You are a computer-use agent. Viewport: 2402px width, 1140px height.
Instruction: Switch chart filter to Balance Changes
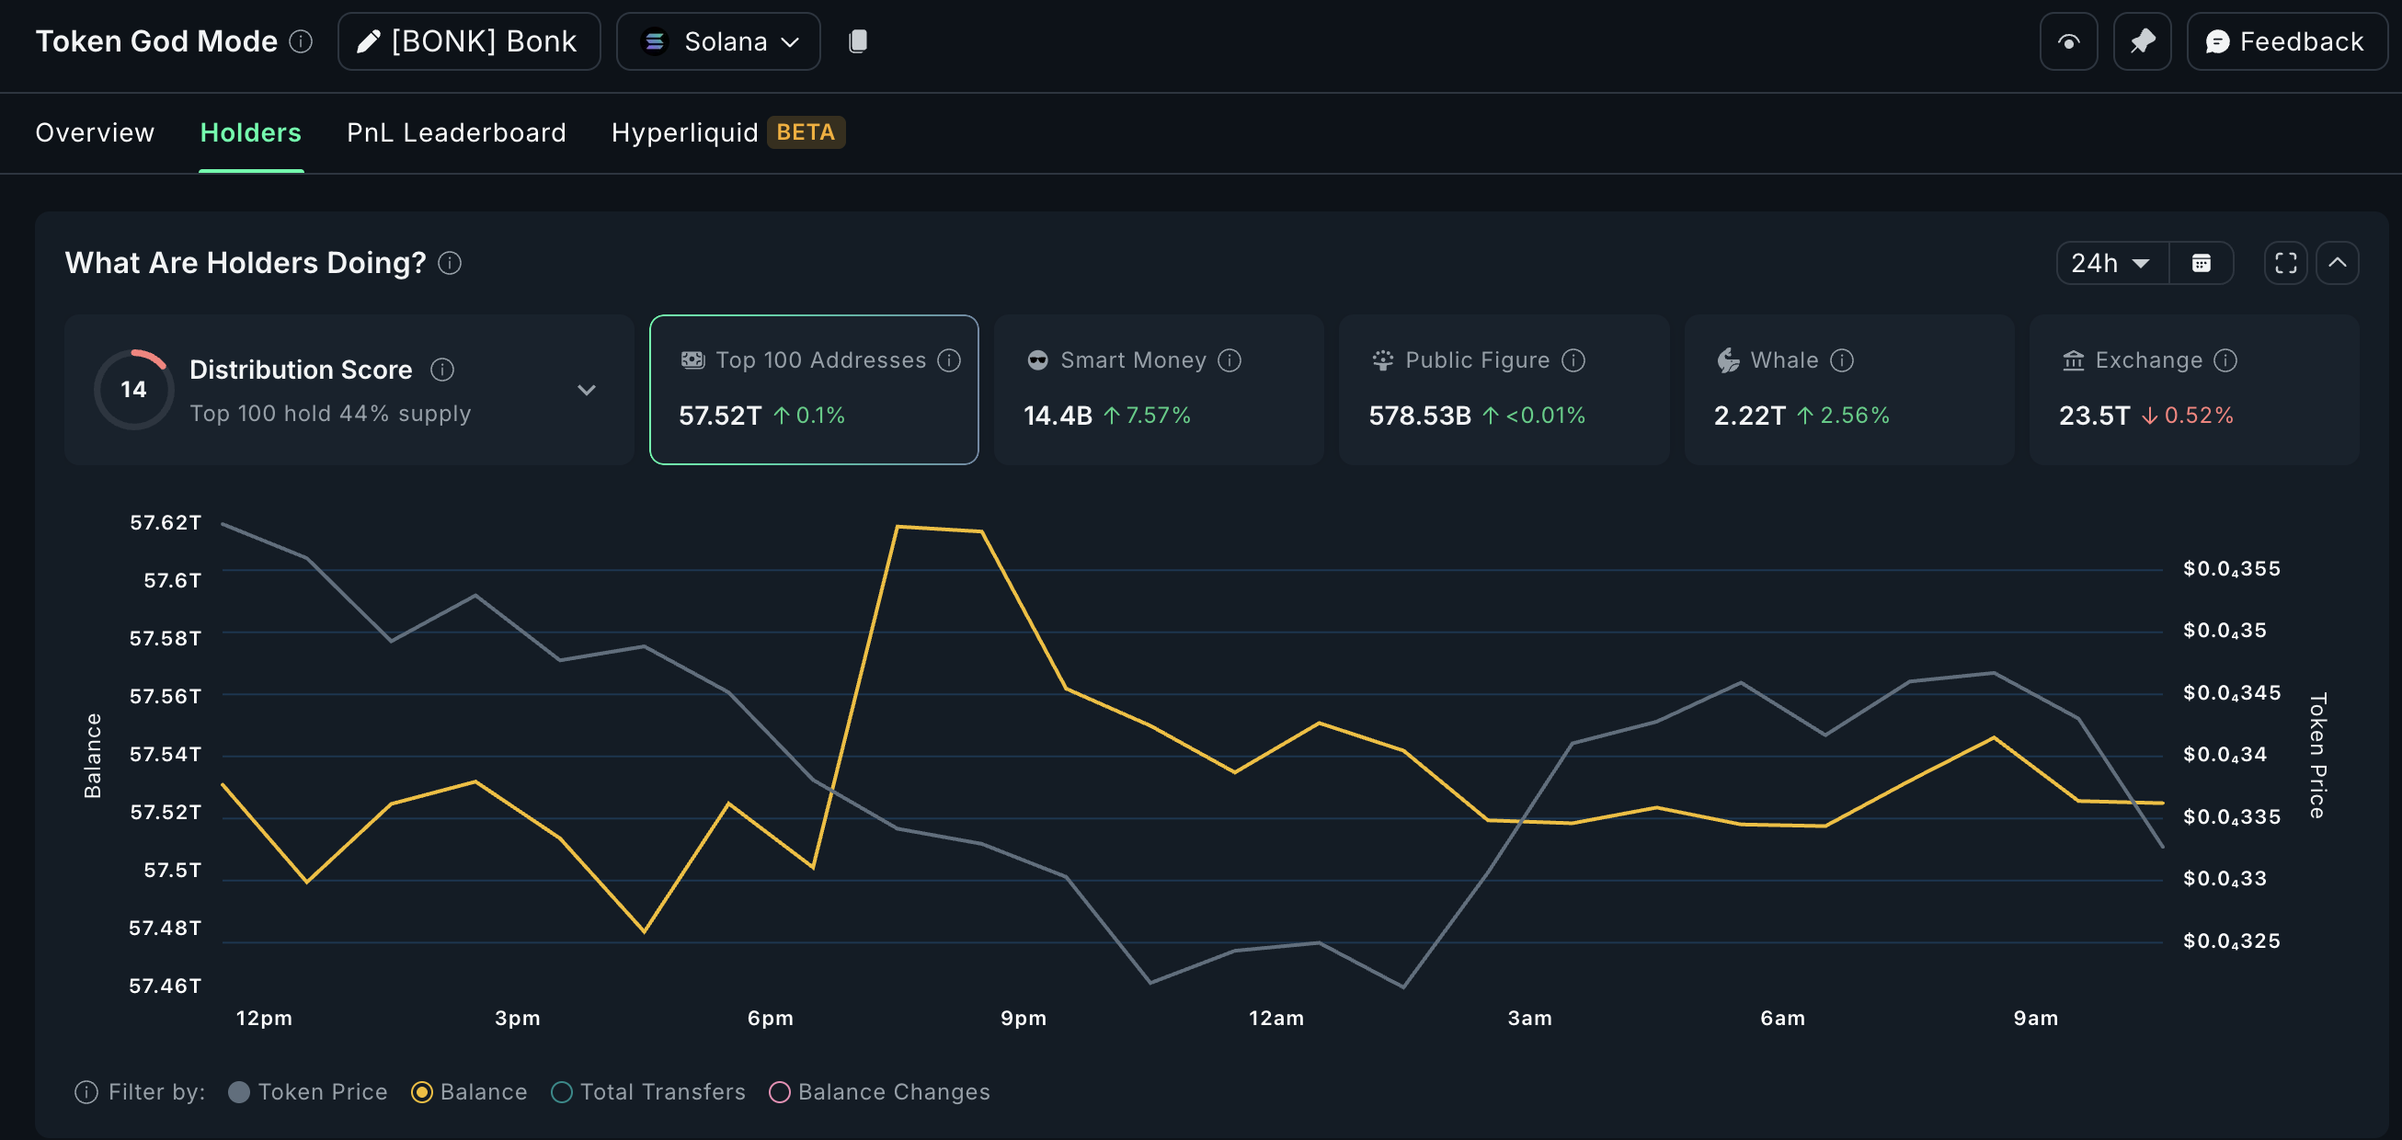[x=781, y=1091]
